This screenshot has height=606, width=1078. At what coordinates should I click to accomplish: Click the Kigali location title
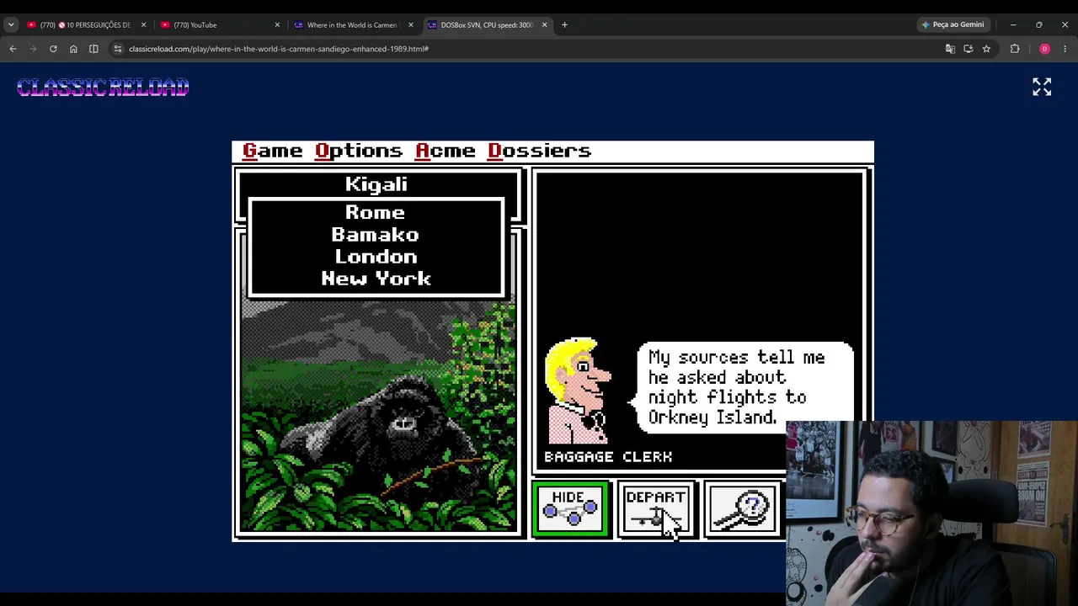tap(376, 184)
